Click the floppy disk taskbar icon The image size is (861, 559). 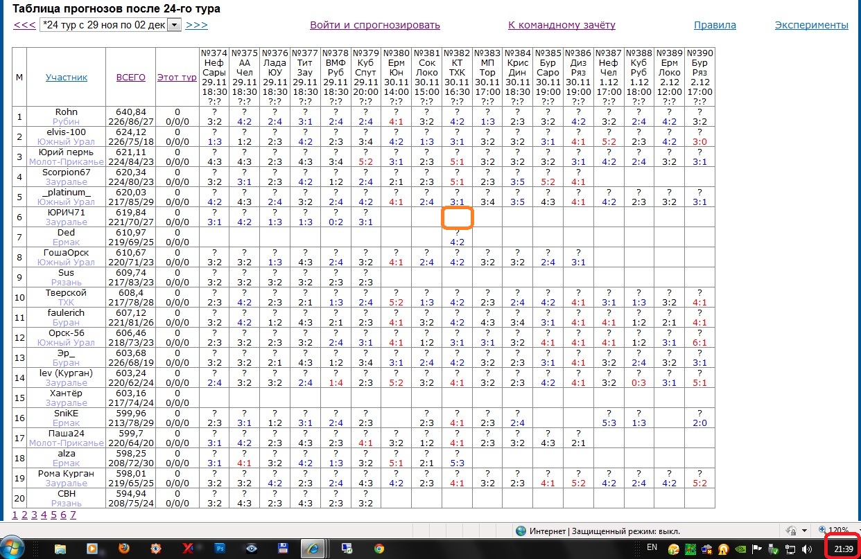click(283, 549)
